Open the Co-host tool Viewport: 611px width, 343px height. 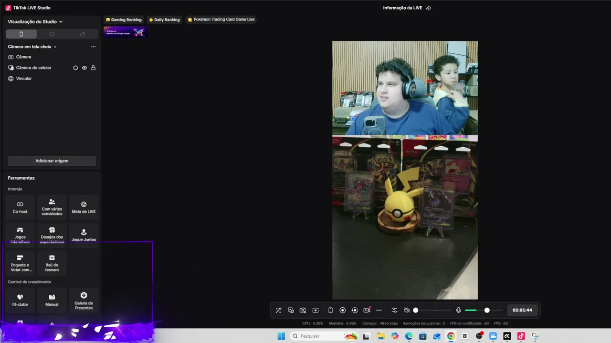pyautogui.click(x=20, y=207)
